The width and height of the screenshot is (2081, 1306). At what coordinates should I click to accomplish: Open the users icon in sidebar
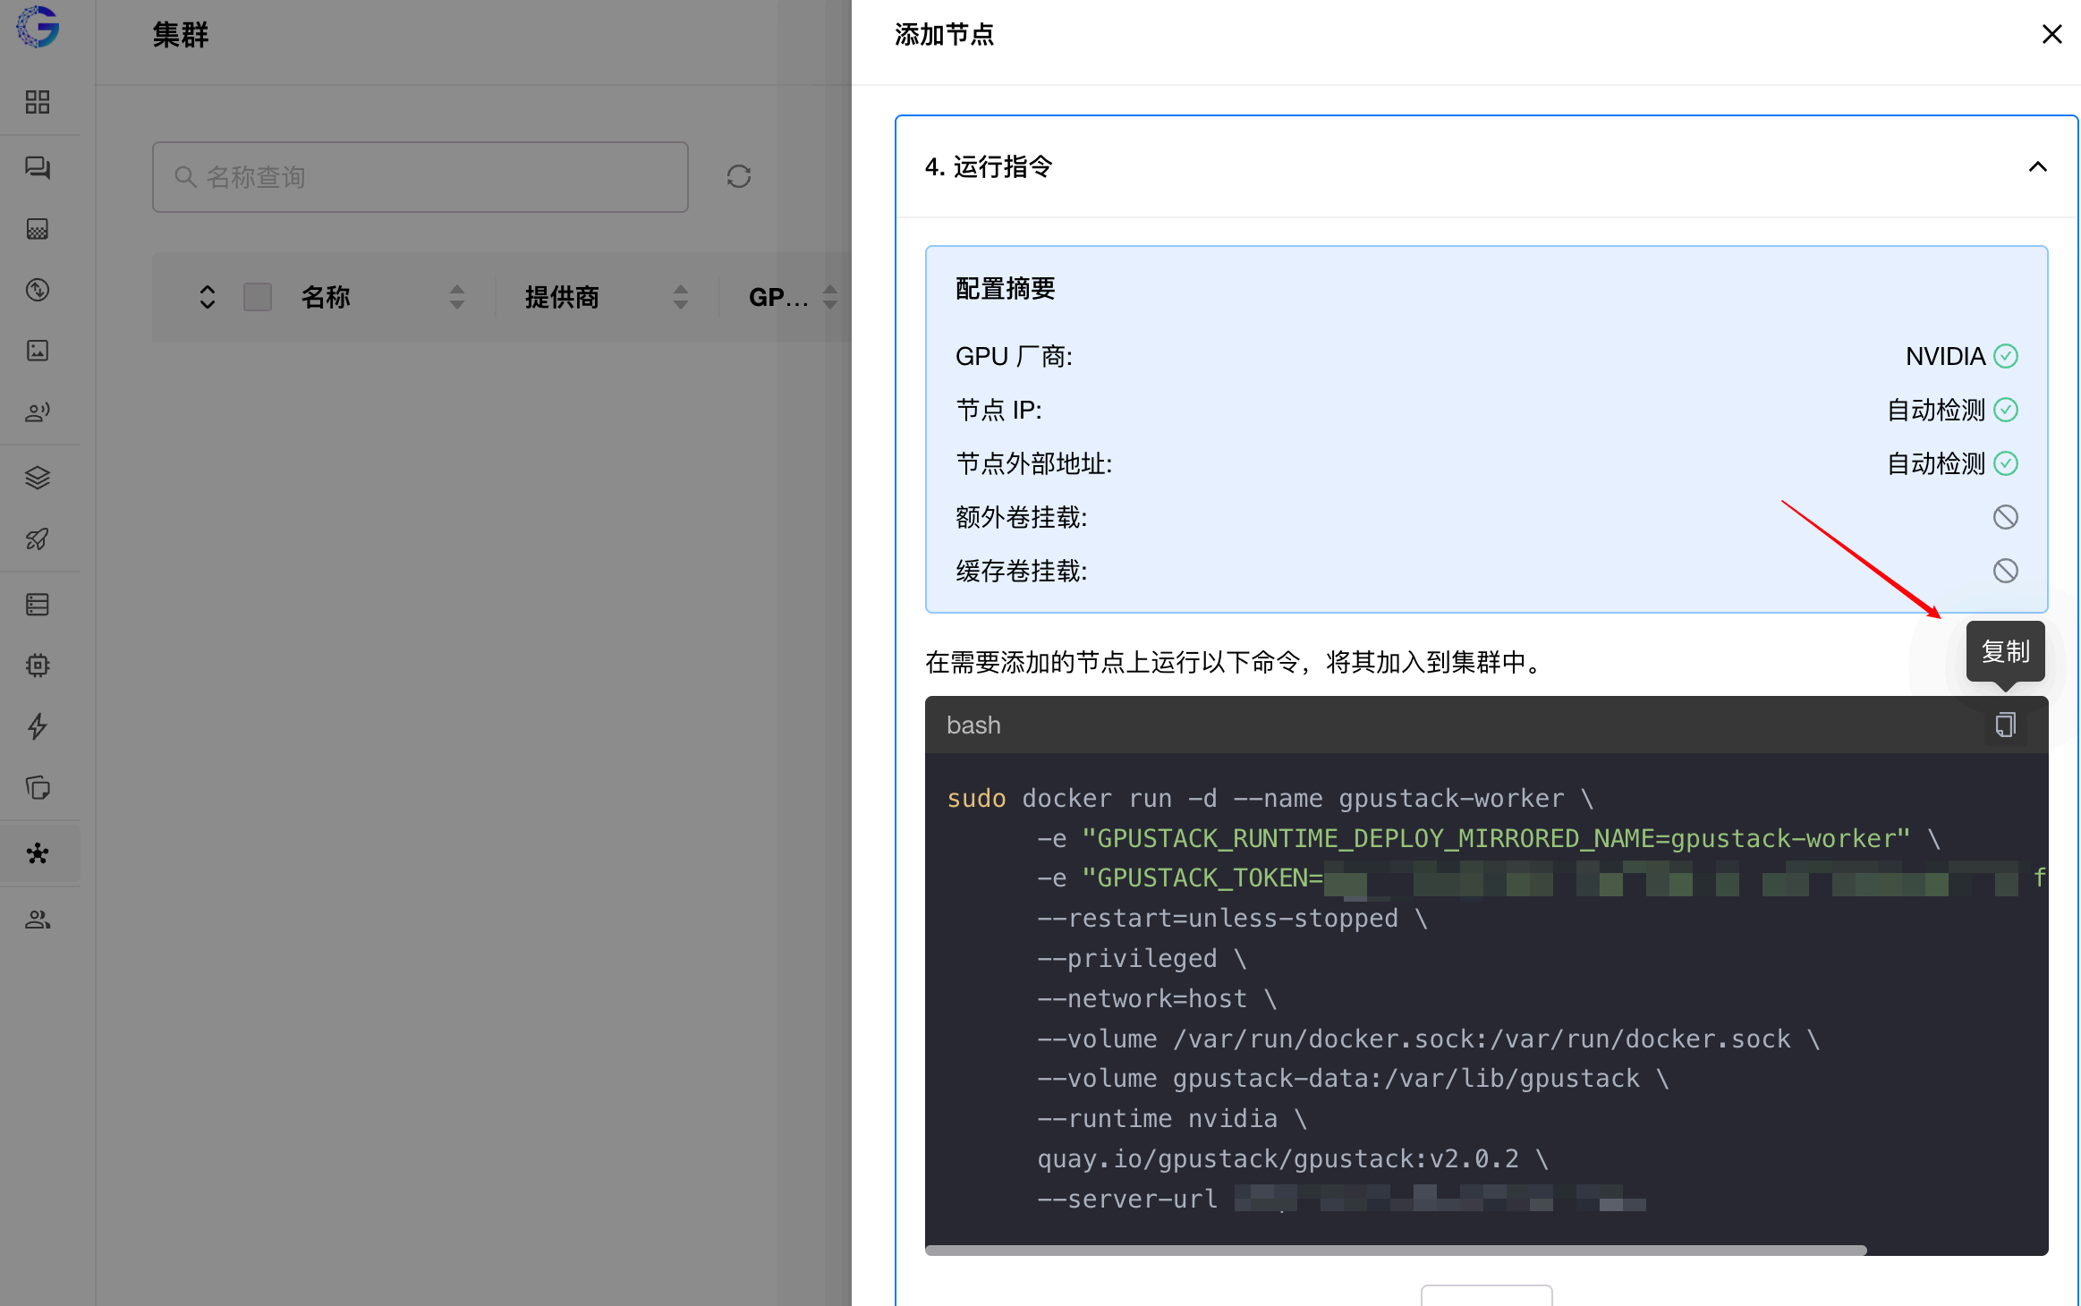[38, 920]
